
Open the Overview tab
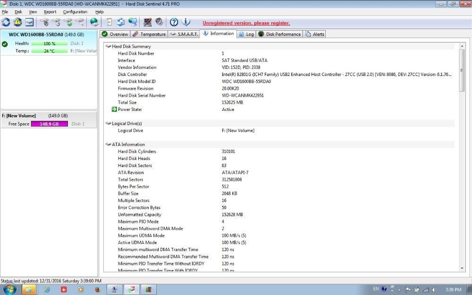coord(115,34)
